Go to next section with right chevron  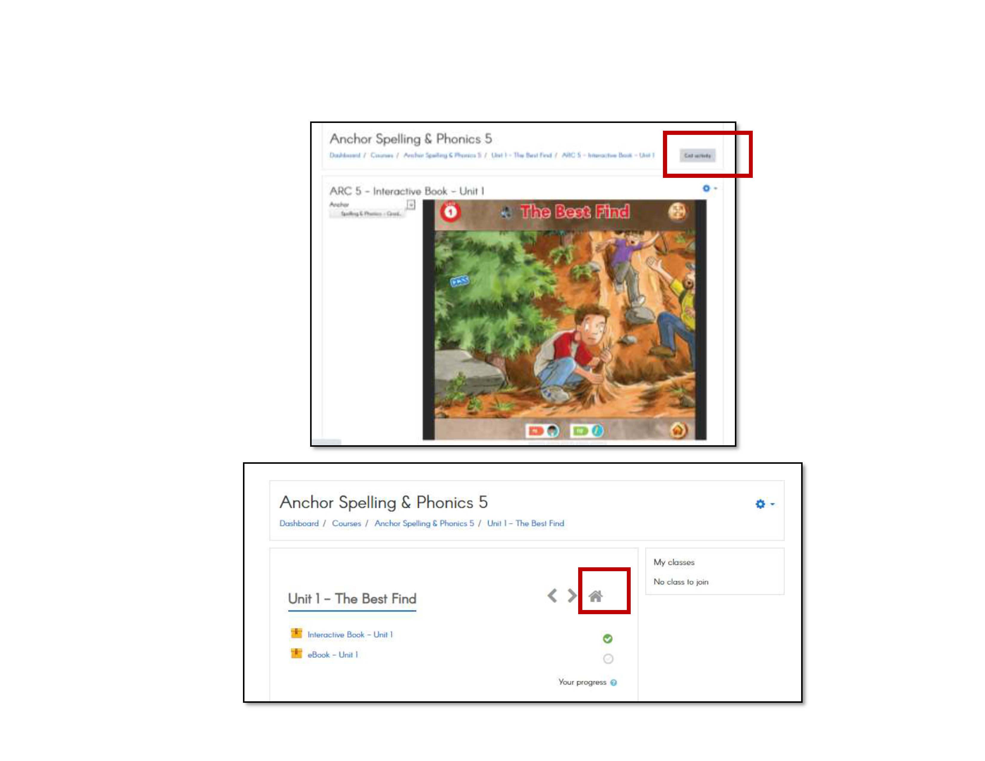coord(571,596)
